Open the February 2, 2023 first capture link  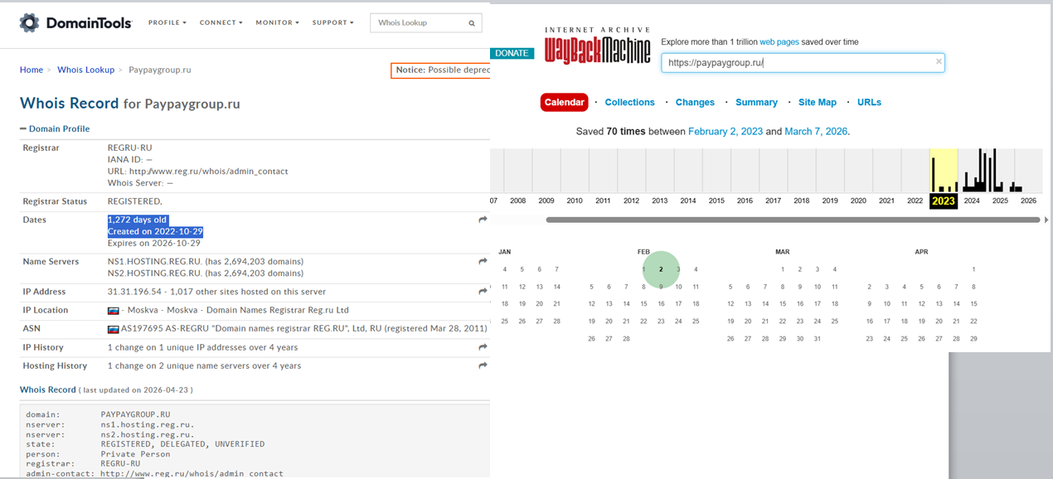tap(725, 131)
